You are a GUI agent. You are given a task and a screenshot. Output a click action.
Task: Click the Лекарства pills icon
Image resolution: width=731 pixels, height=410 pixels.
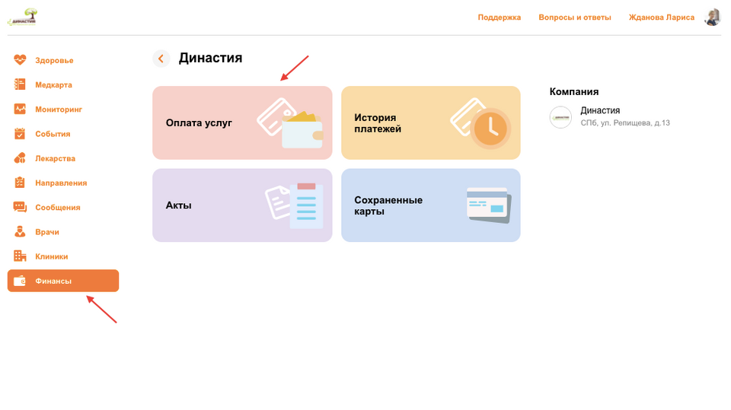click(20, 158)
